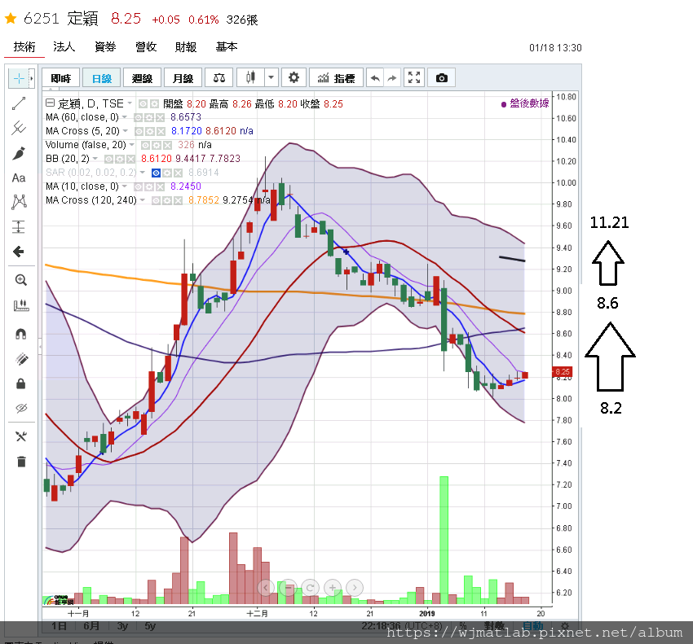Select the ruler measure tool
Image resolution: width=693 pixels, height=644 pixels.
click(x=20, y=305)
